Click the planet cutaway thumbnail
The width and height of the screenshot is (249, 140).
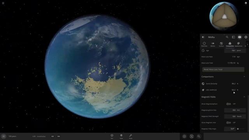[x=224, y=16]
